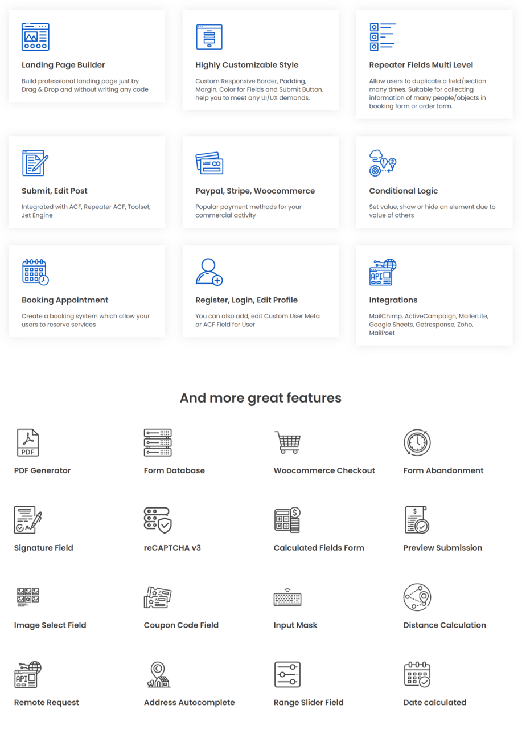
Task: Click the Form Abandonment clock icon
Action: 417,442
